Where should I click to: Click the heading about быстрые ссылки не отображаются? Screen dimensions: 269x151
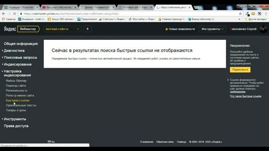122,50
